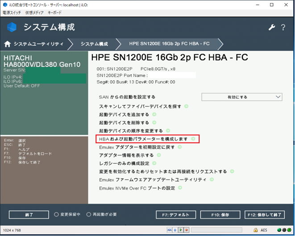Click the AES status text
The height and width of the screenshot is (236, 295).
[x=264, y=230]
